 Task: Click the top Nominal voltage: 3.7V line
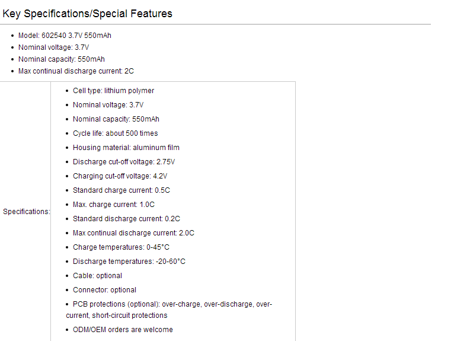(53, 47)
